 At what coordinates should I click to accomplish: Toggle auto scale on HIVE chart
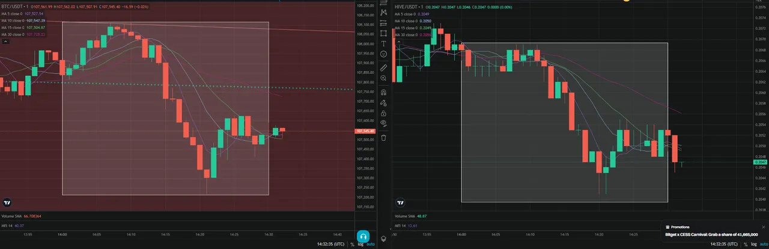pyautogui.click(x=764, y=244)
